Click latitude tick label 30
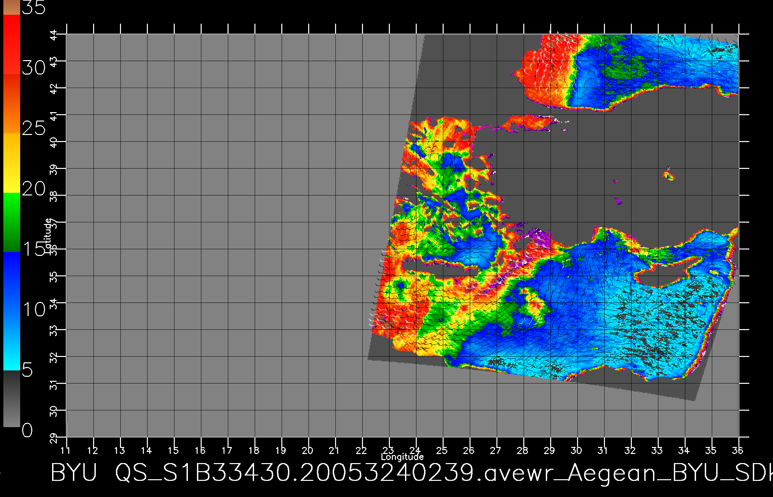This screenshot has height=497, width=773. 54,411
